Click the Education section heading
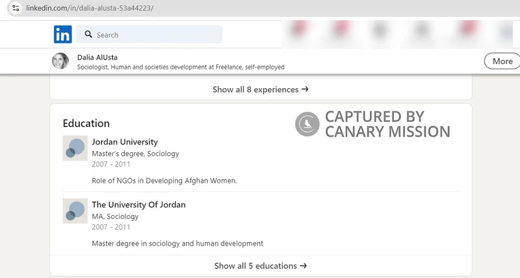520x278 pixels. pyautogui.click(x=86, y=123)
